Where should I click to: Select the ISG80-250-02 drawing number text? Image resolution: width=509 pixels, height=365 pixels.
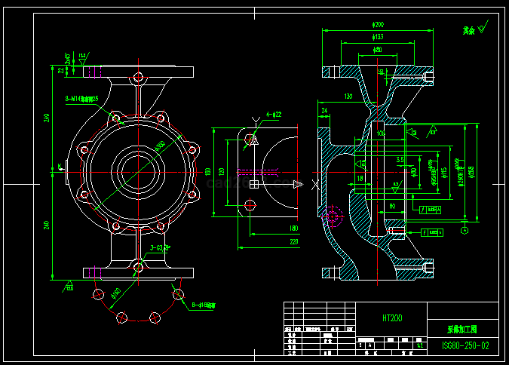[465, 346]
